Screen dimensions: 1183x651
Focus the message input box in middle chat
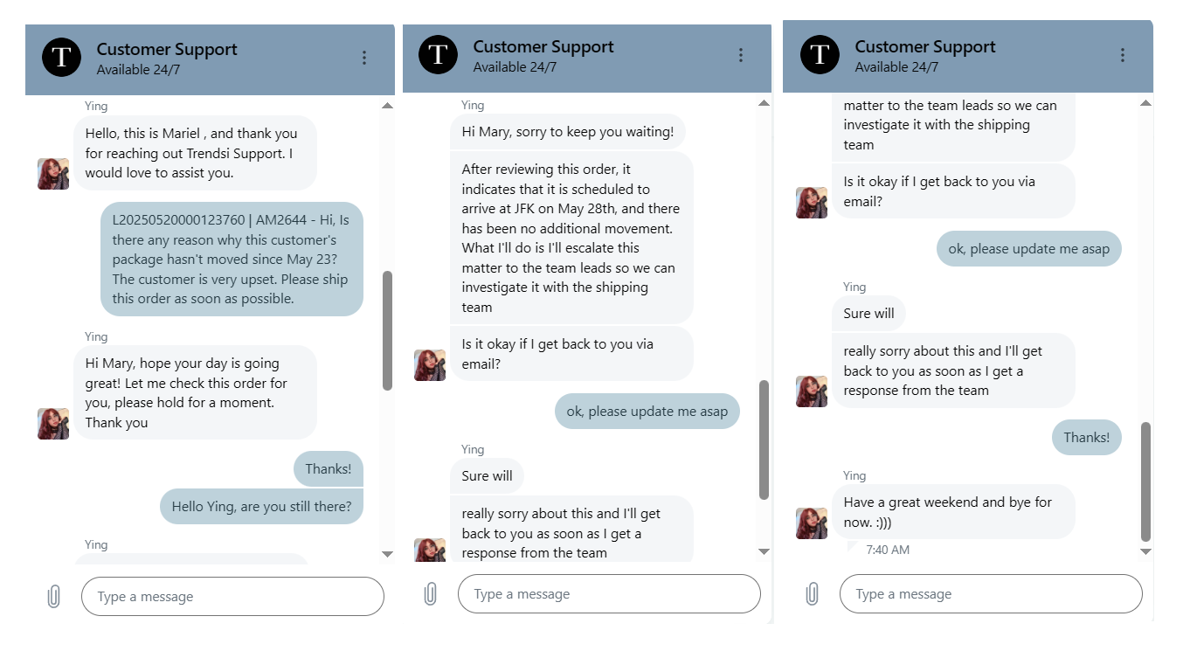click(x=609, y=594)
